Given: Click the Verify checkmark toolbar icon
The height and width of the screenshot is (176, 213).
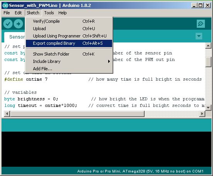Looking at the screenshot, I should [8, 24].
